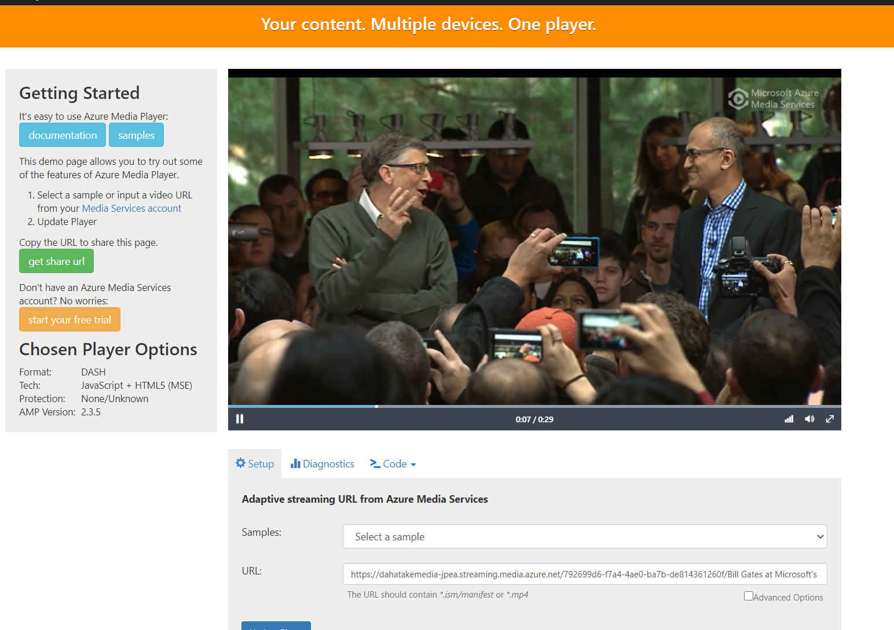Click the Update Player list item
This screenshot has width=894, height=630.
pos(67,222)
